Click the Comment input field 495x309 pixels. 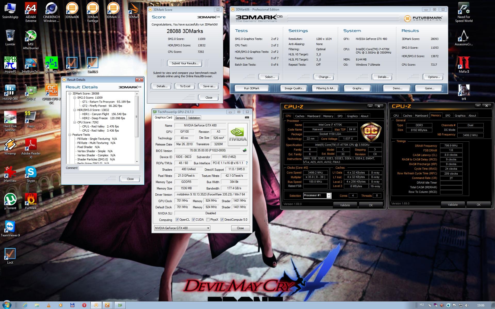point(109,168)
